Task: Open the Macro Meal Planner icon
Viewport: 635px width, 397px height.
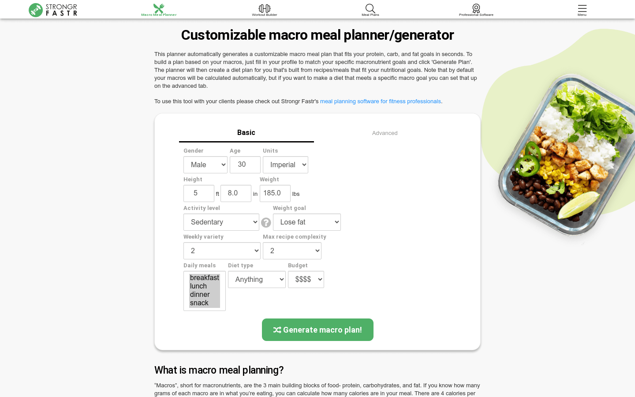Action: click(159, 9)
